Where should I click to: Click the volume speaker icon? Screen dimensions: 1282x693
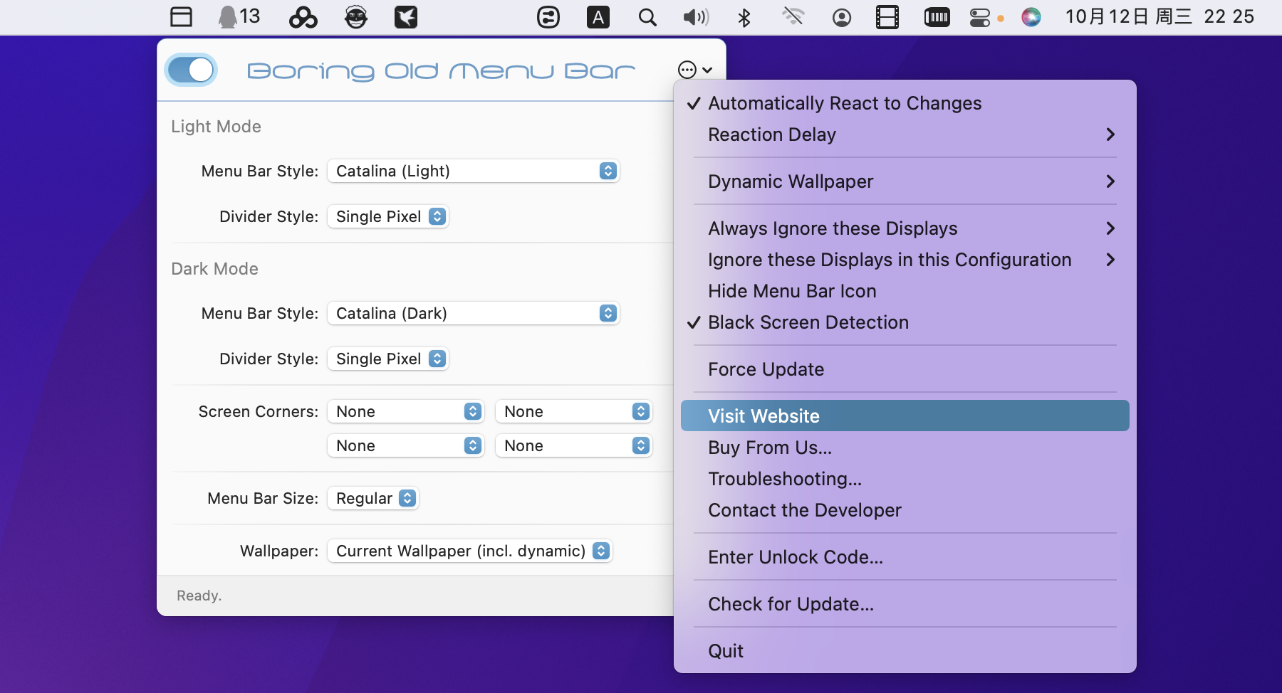click(x=695, y=17)
